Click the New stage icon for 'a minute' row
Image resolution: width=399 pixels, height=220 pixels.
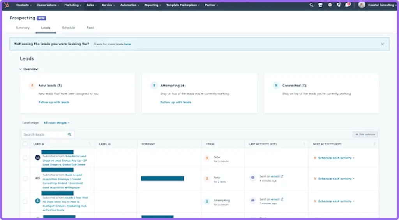(x=207, y=158)
